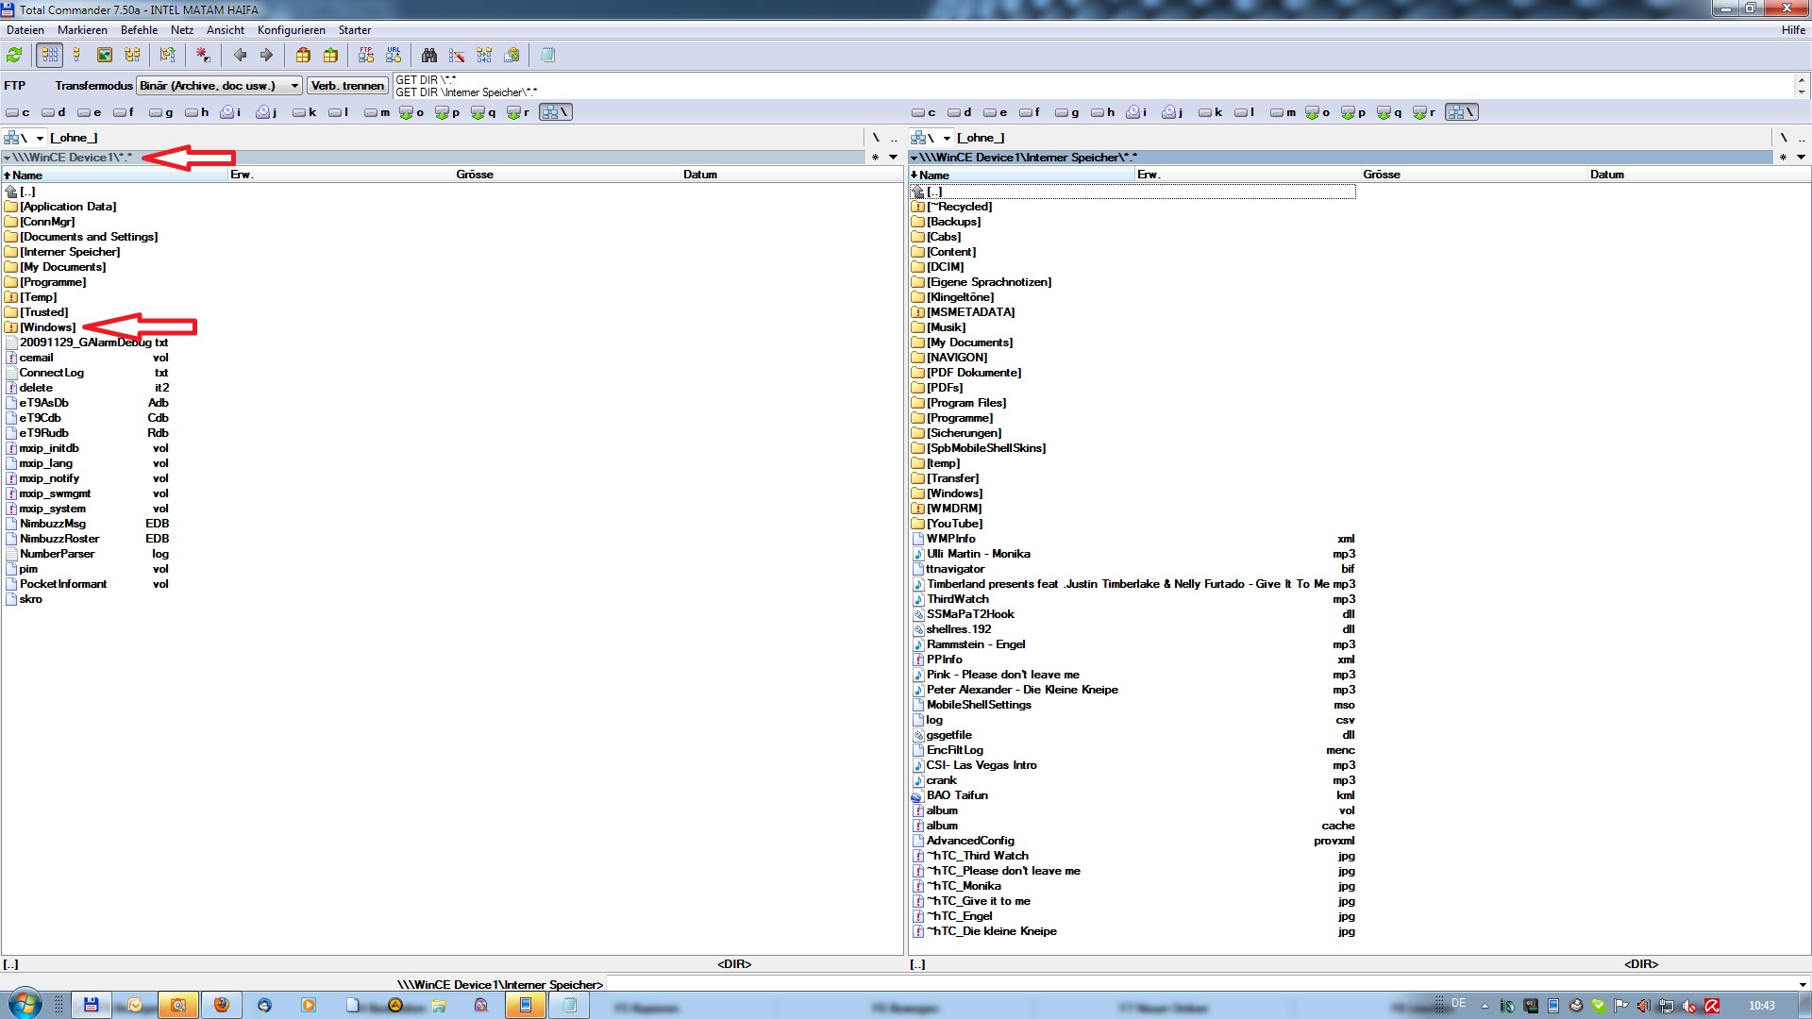Click the unpack files icon
The width and height of the screenshot is (1812, 1019).
330,55
